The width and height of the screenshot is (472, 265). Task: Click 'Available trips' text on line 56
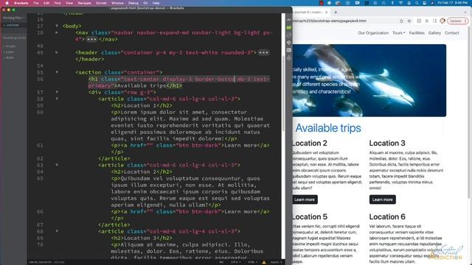[x=142, y=85]
